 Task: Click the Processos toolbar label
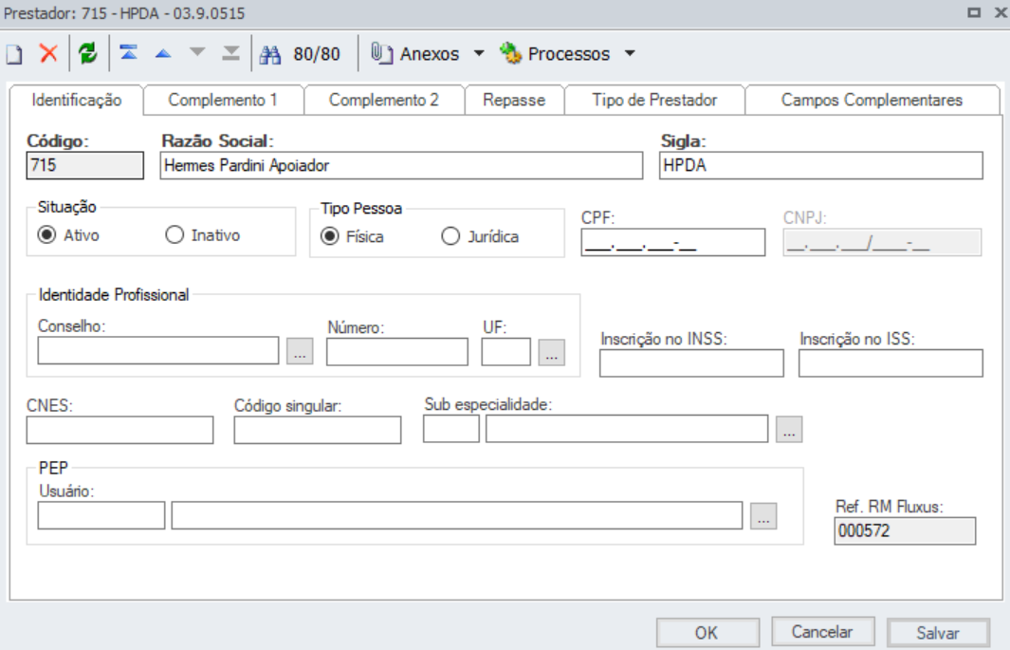coord(569,54)
